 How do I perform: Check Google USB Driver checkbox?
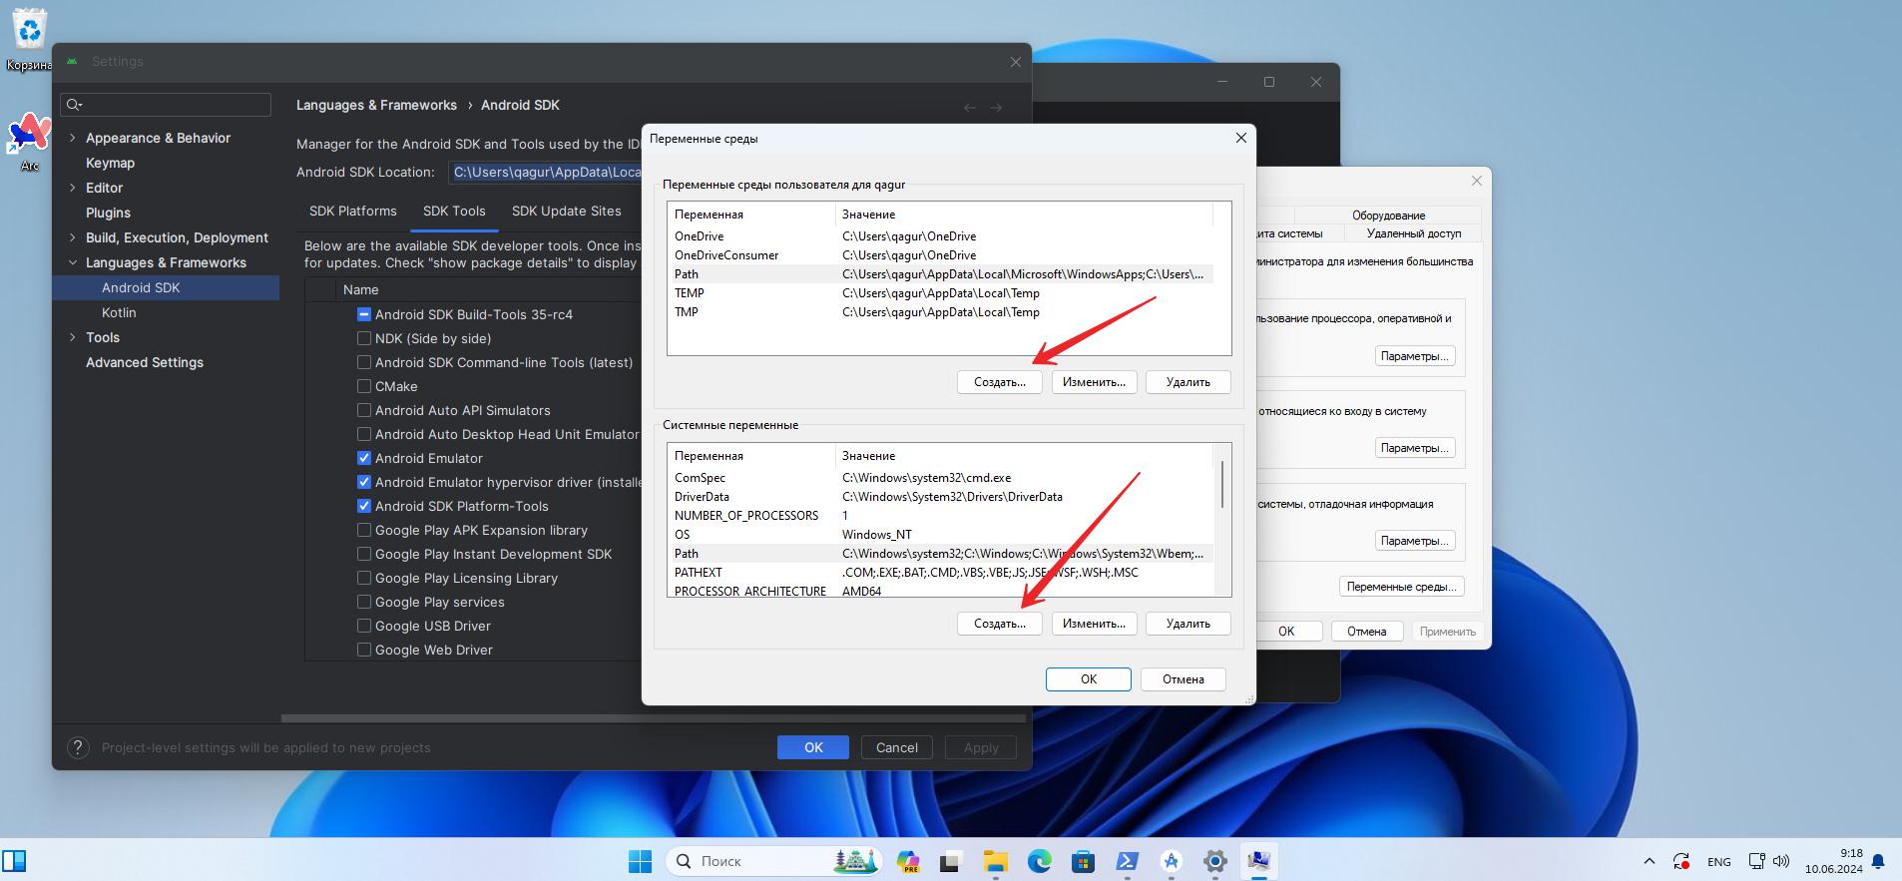364,626
